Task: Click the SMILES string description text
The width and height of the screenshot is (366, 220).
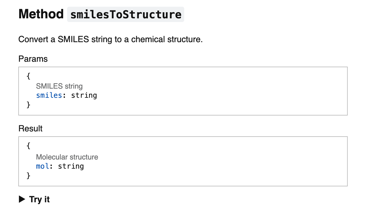Action: pos(59,86)
